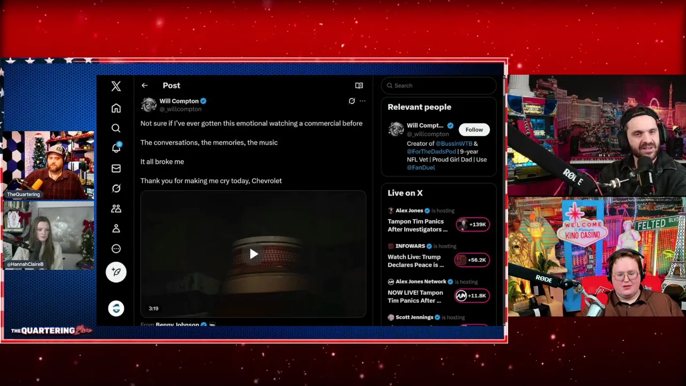The image size is (686, 386).
Task: Open Communities people icon
Action: coord(116,209)
